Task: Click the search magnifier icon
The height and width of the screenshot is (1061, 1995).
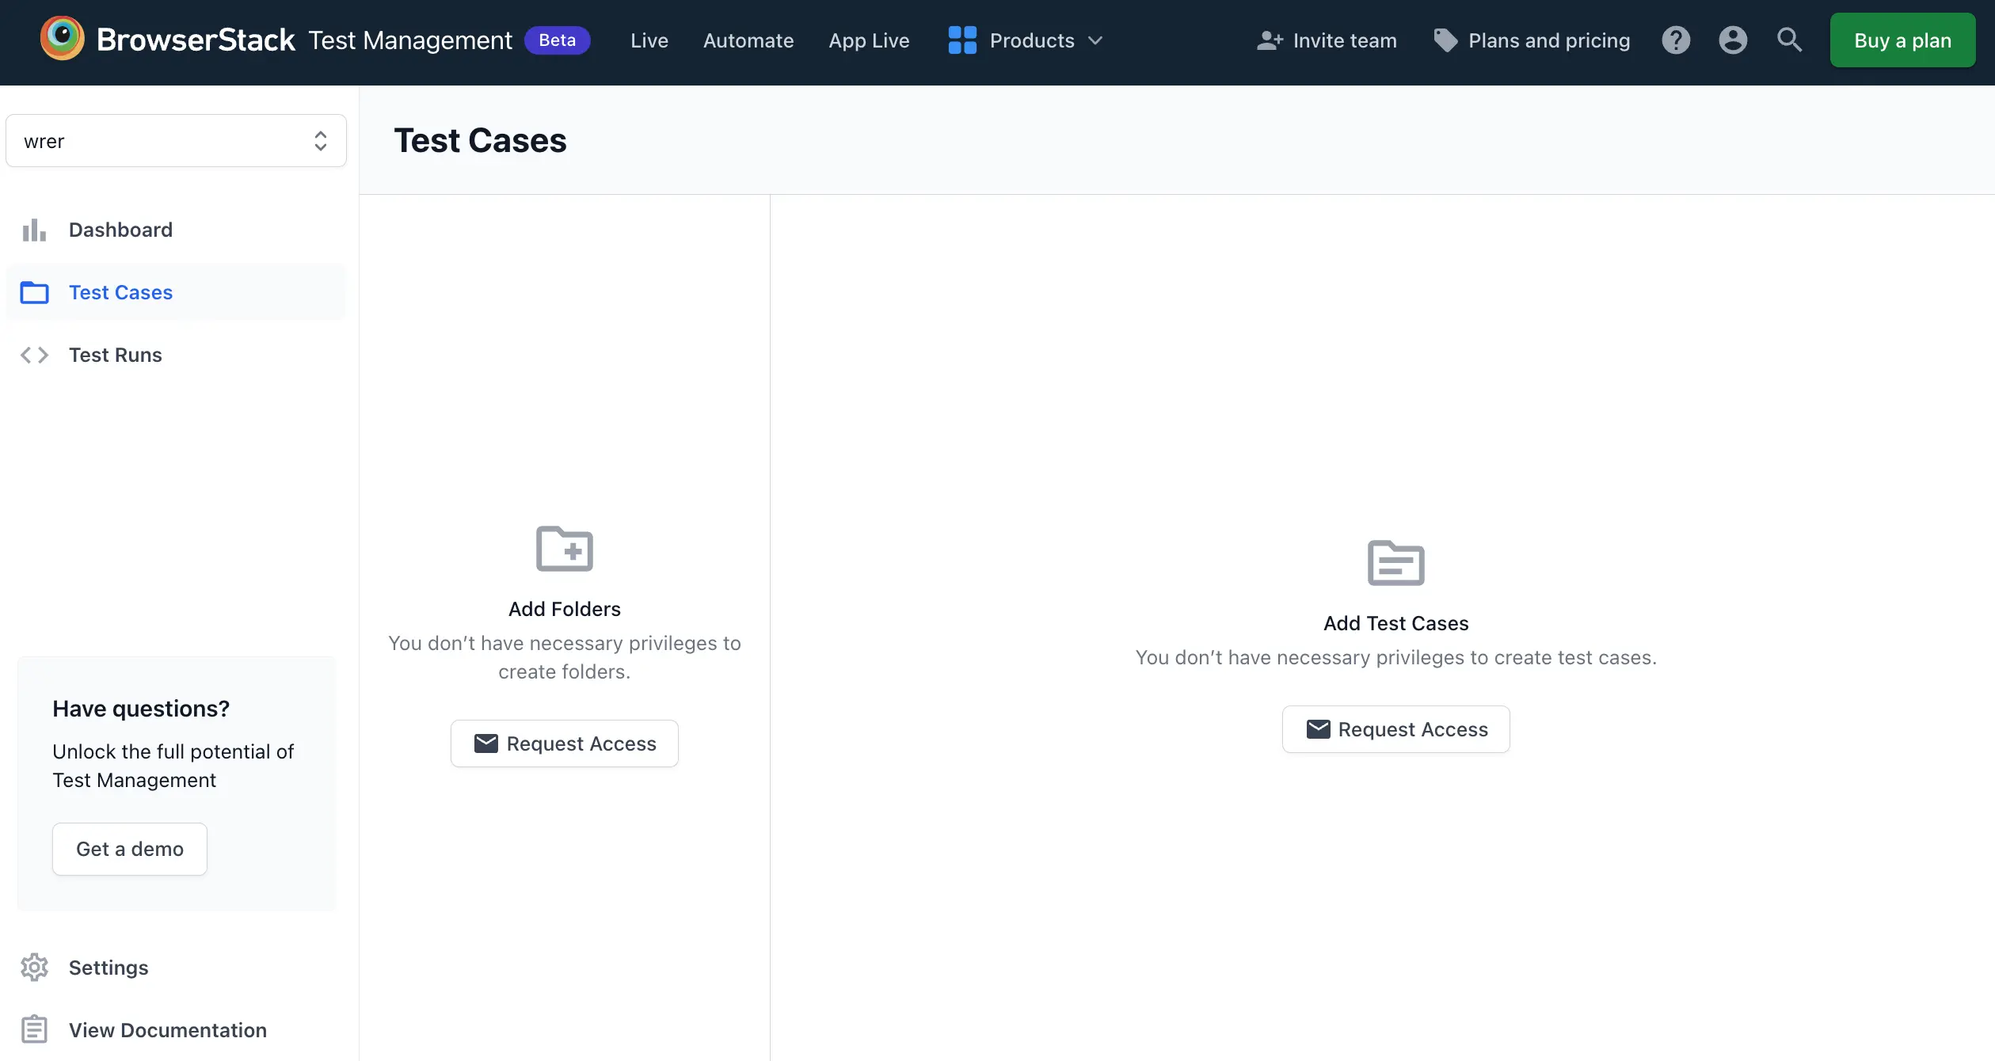Action: [x=1789, y=40]
